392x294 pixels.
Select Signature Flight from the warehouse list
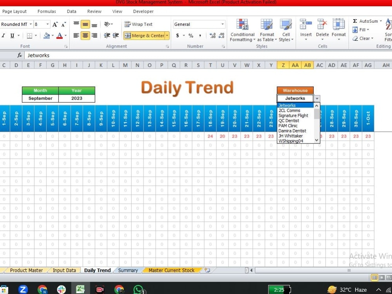pyautogui.click(x=293, y=115)
